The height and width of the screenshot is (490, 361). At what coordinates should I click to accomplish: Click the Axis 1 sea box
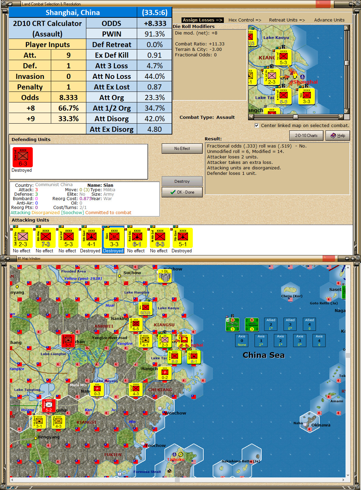pos(261,340)
